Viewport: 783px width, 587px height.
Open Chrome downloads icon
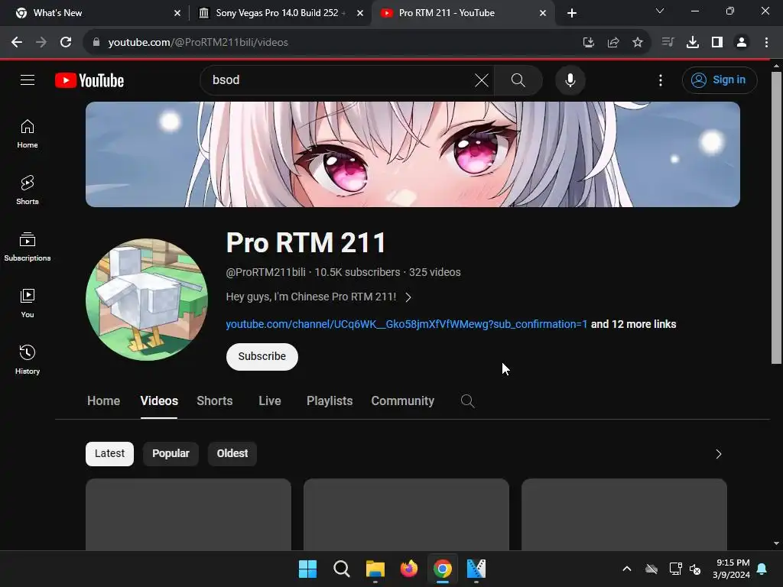pyautogui.click(x=692, y=43)
